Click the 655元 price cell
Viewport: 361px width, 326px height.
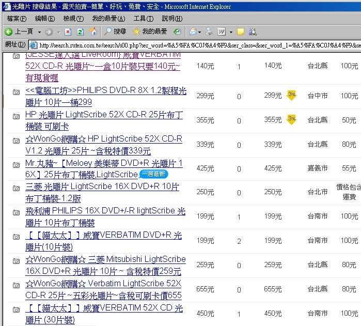click(x=205, y=289)
